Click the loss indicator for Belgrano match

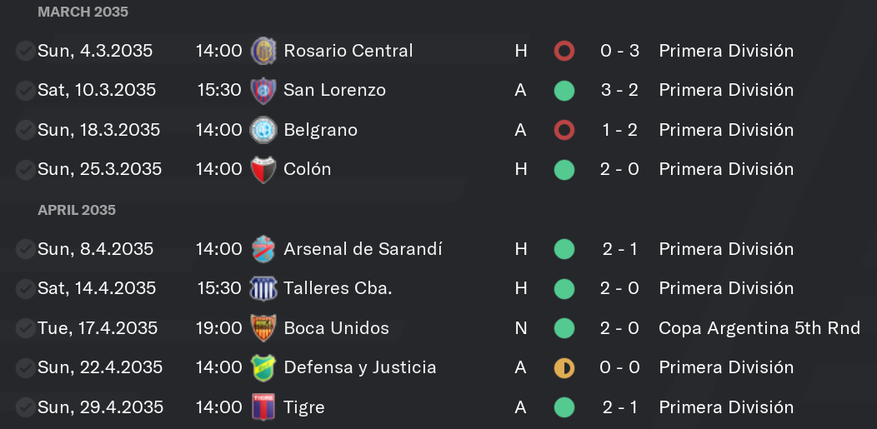tap(564, 130)
